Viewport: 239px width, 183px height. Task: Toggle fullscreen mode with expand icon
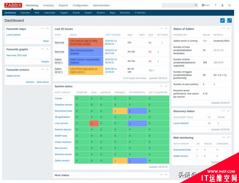point(229,20)
